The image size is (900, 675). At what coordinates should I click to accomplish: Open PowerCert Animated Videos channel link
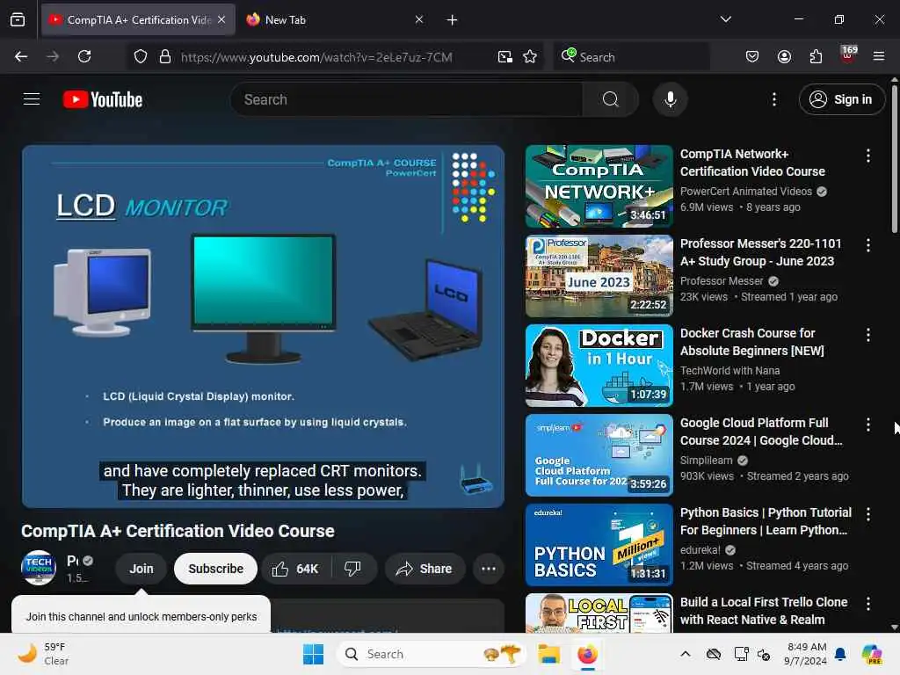[x=746, y=191]
